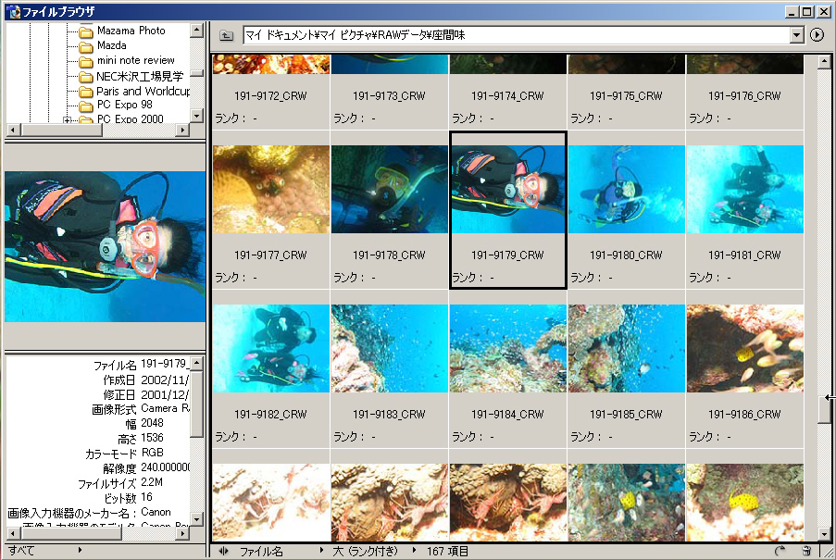Select the Paris and Worldcup folder

tap(143, 91)
